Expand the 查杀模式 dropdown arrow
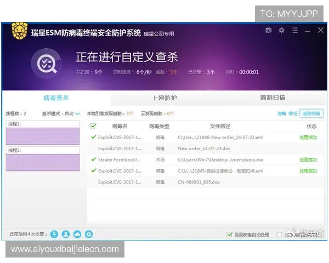Image resolution: width=329 pixels, height=263 pixels. point(77,113)
